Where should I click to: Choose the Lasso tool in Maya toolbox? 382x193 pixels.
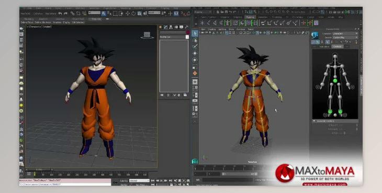[195, 40]
